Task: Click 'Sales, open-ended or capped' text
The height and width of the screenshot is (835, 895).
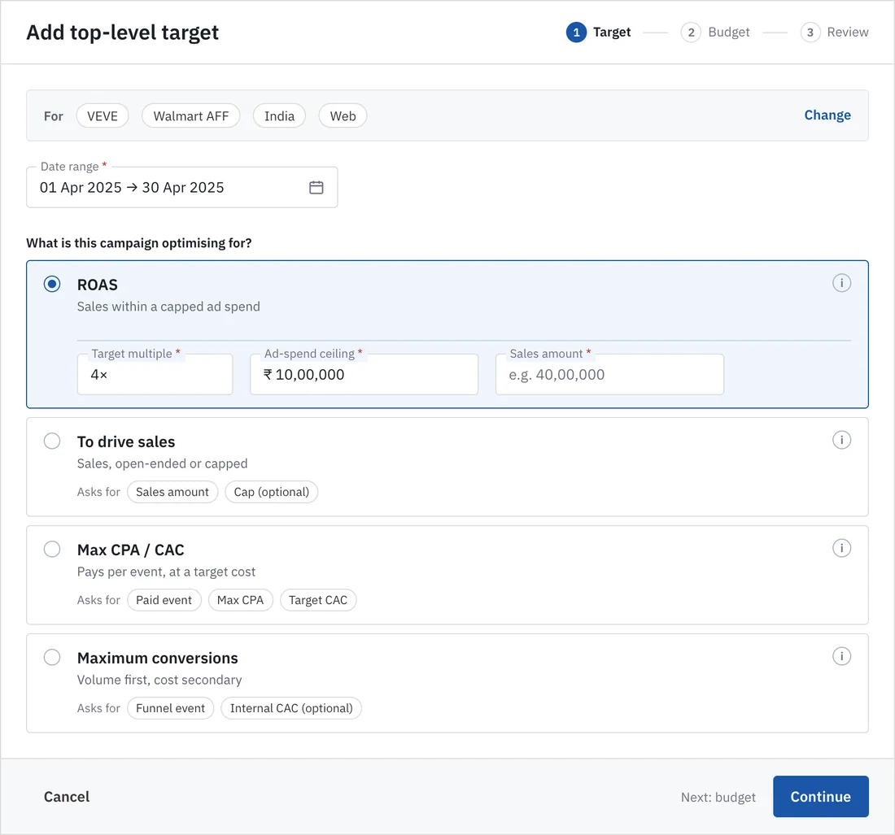Action: click(x=162, y=463)
